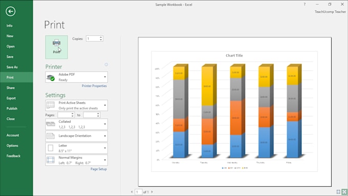This screenshot has height=196, width=348.
Task: Open the Export menu item
Action: tap(11, 98)
